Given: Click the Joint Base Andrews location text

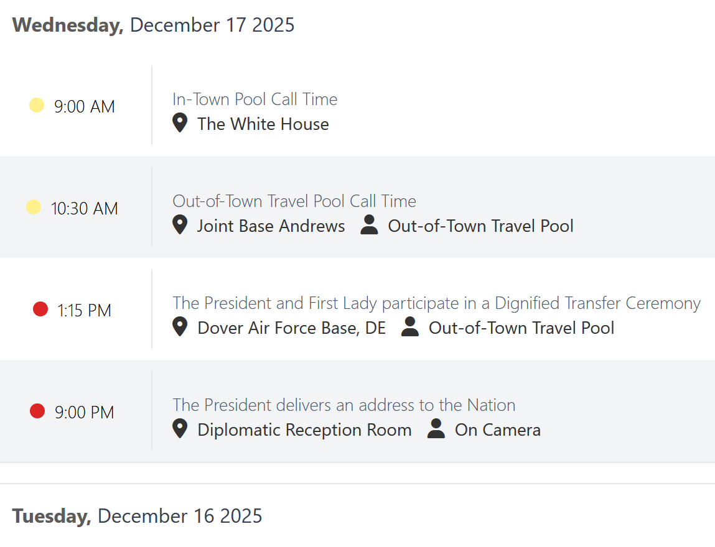Looking at the screenshot, I should click(271, 226).
